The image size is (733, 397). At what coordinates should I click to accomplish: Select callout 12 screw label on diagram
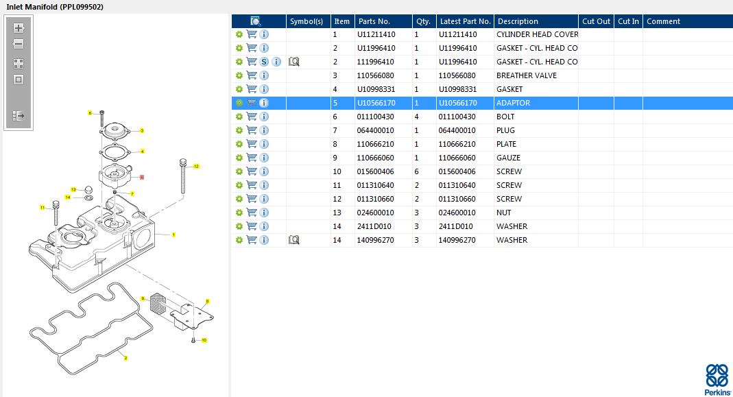[x=196, y=166]
